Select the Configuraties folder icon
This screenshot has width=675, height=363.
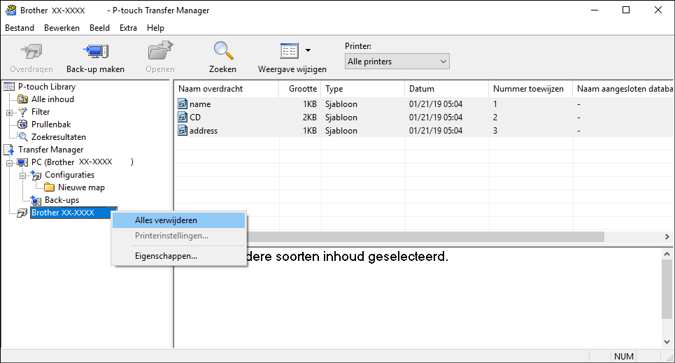click(x=36, y=175)
